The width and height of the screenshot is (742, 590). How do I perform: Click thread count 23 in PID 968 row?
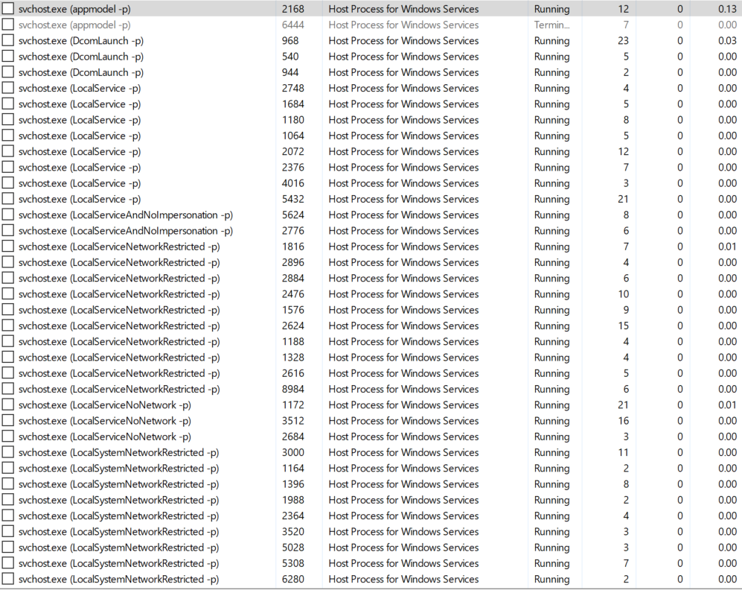[623, 41]
